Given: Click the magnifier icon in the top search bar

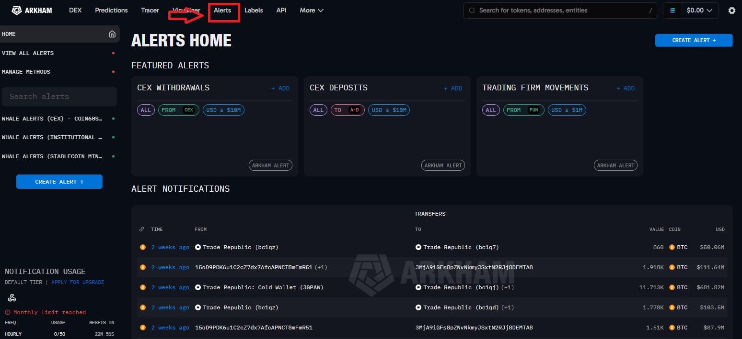Looking at the screenshot, I should (472, 10).
